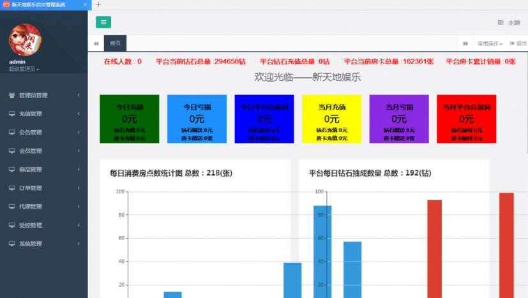This screenshot has width=528, height=298.
Task: Click the 管理员管理 users icon in sidebar
Action: [x=12, y=95]
